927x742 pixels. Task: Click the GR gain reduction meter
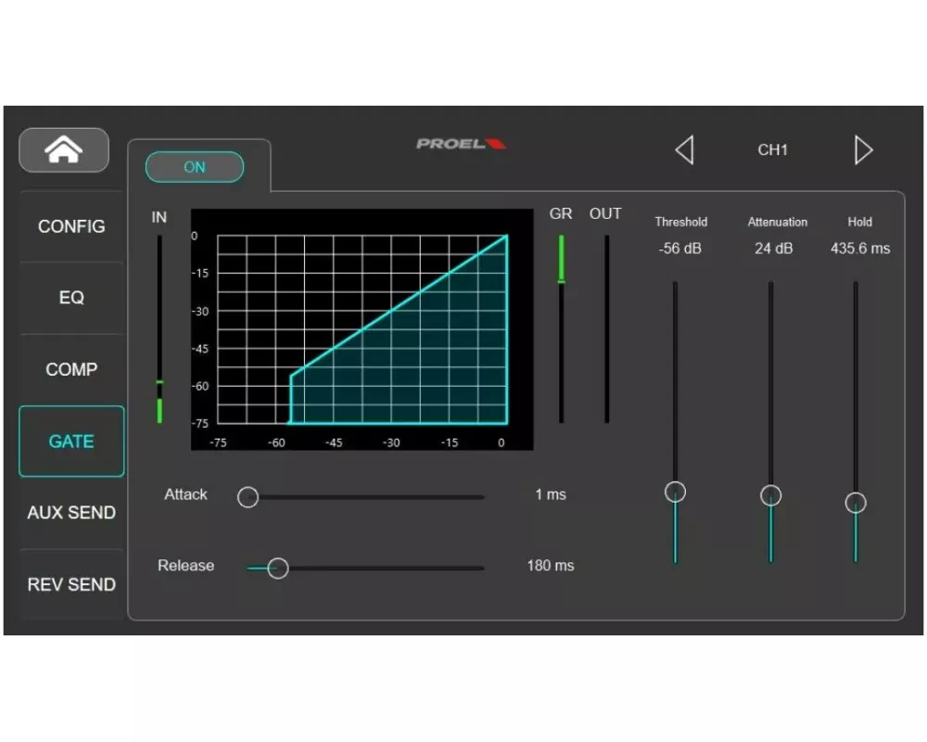click(x=561, y=329)
